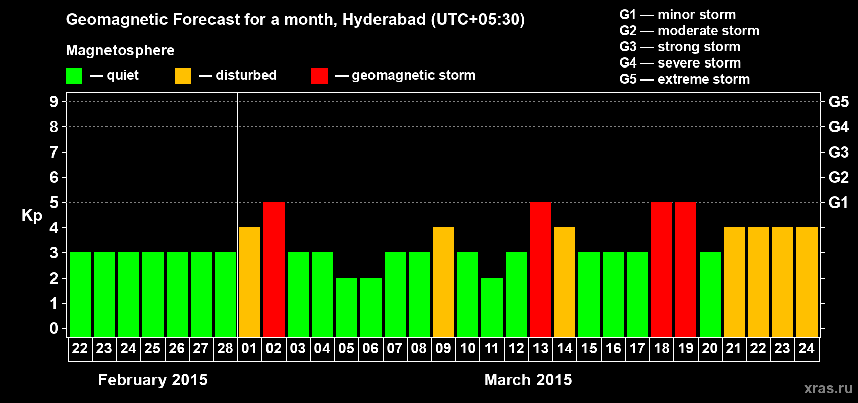Viewport: 858px width, 403px height.
Task: Click the 'February 2015' month label
Action: tap(153, 380)
